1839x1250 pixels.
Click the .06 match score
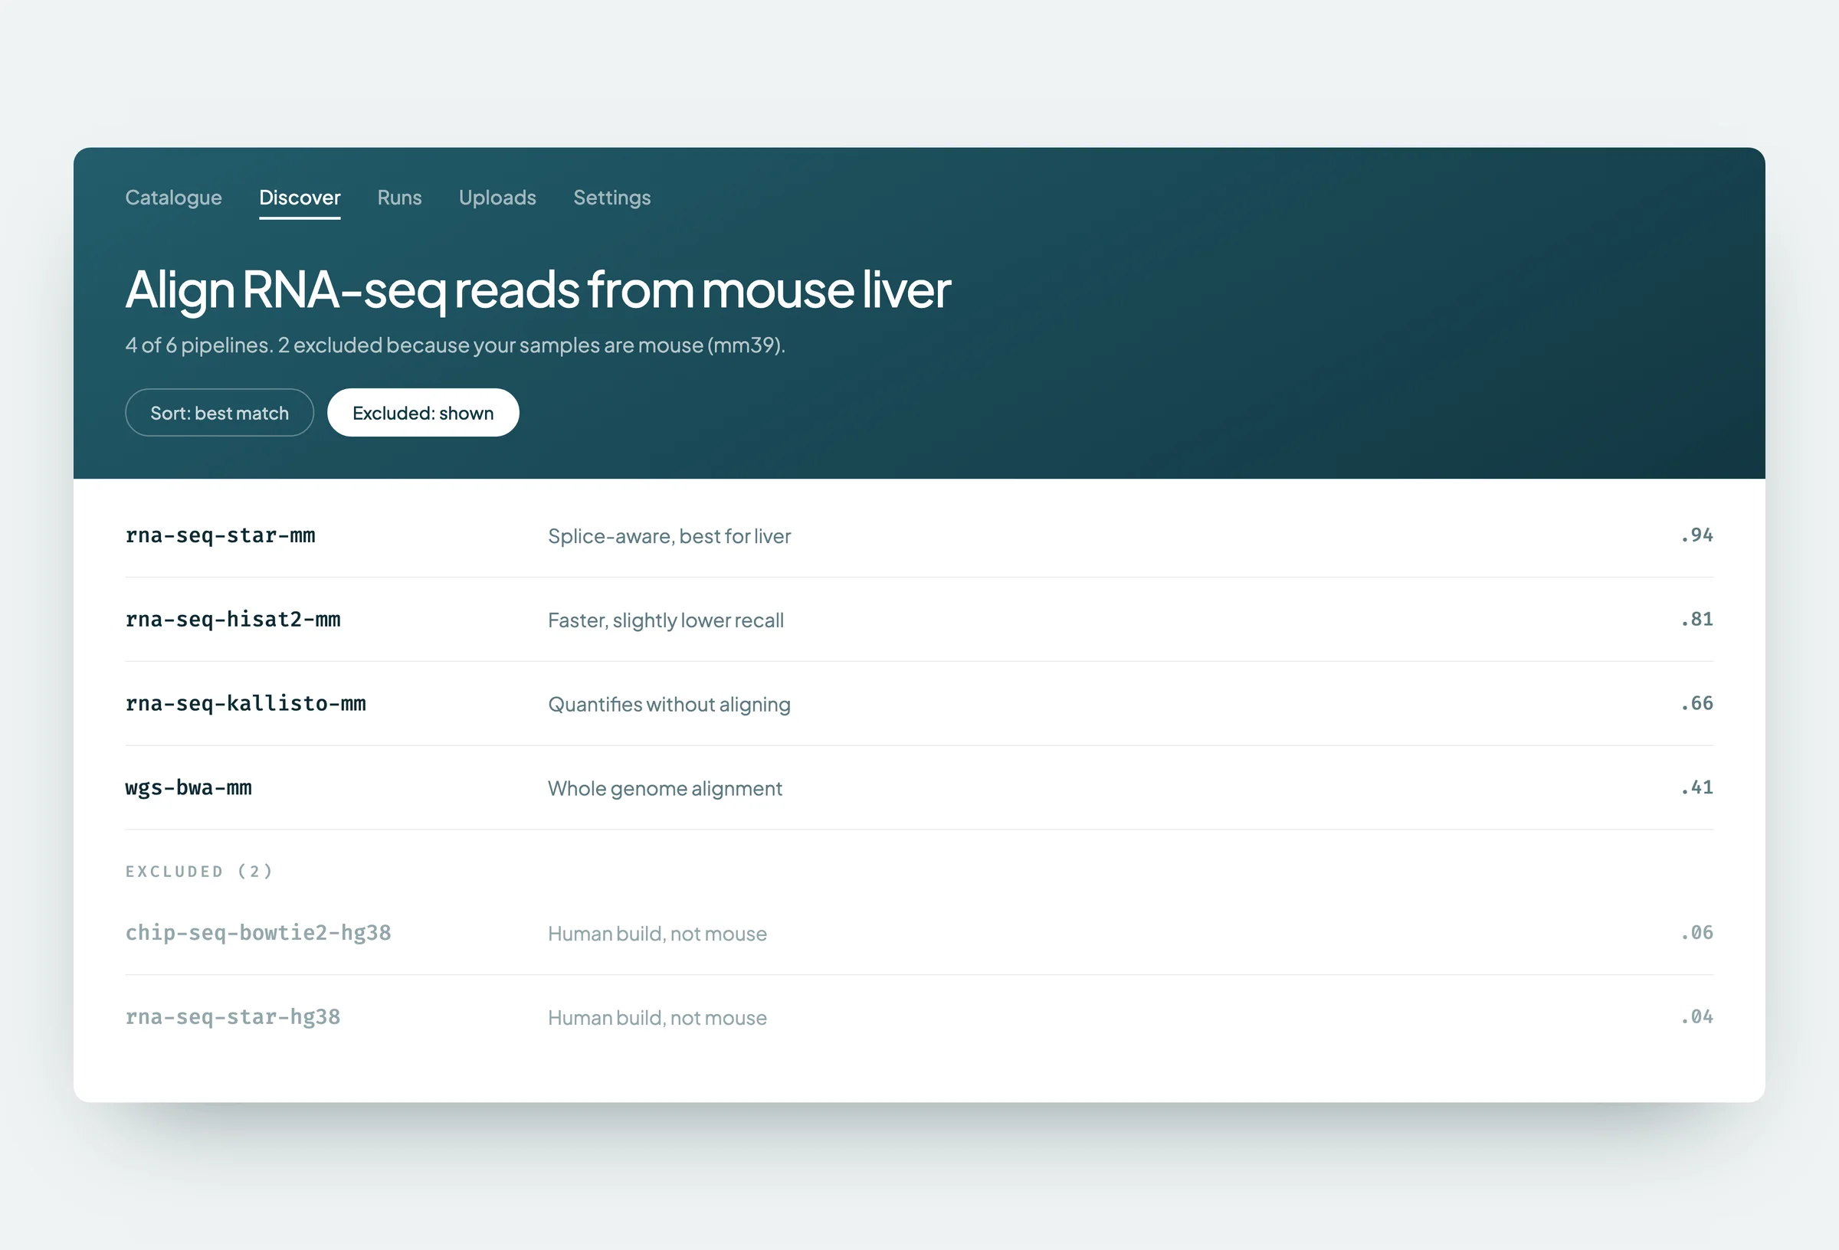(1696, 933)
